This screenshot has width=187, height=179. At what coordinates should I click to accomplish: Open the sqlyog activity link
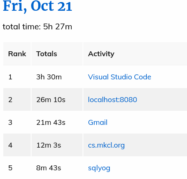(x=99, y=168)
